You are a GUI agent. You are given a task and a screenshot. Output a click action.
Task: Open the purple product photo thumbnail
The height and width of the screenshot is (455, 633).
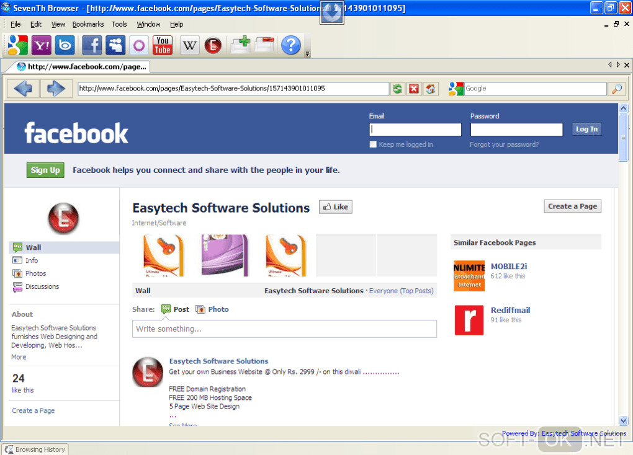[225, 255]
